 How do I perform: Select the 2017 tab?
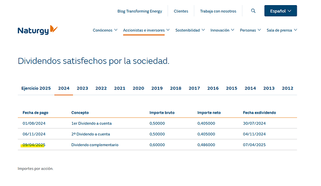(194, 88)
